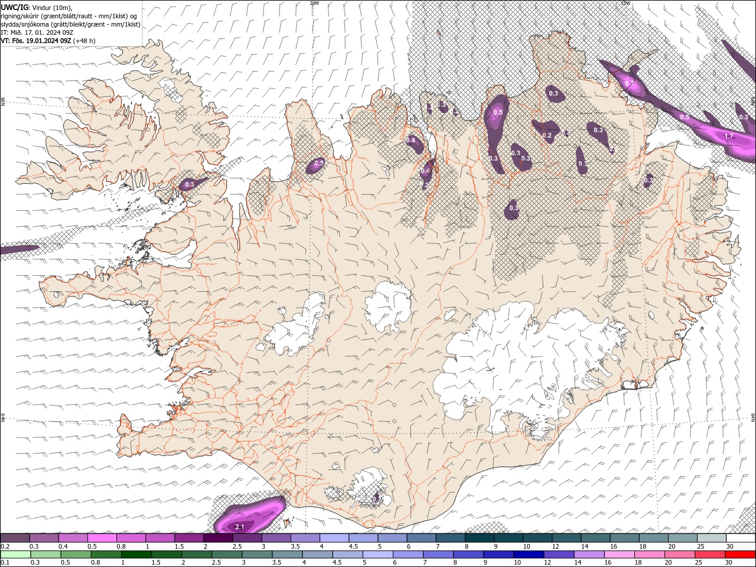Click the 2.1 precipitation value off the south coast

pos(240,526)
